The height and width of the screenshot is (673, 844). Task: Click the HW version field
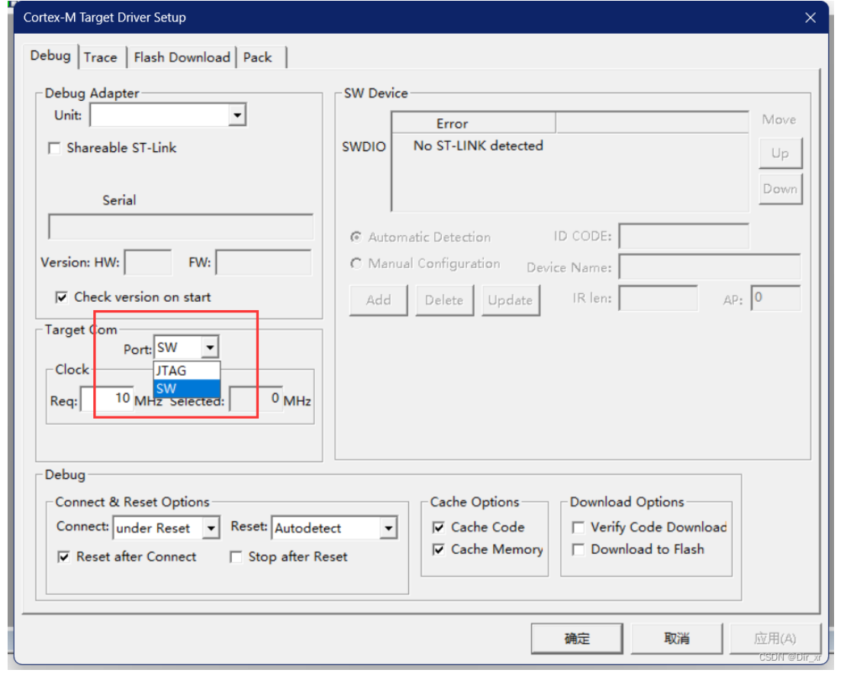(x=148, y=263)
